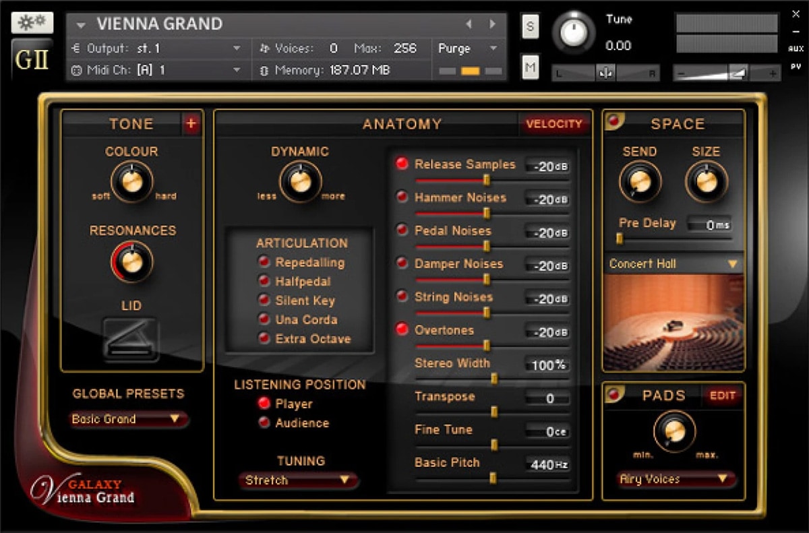809x533 pixels.
Task: Click the red plus icon beside TONE
Action: click(191, 123)
